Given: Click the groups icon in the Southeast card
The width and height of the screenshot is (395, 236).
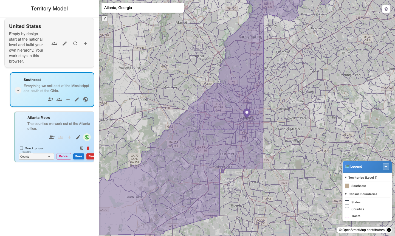Looking at the screenshot, I should pos(59,99).
